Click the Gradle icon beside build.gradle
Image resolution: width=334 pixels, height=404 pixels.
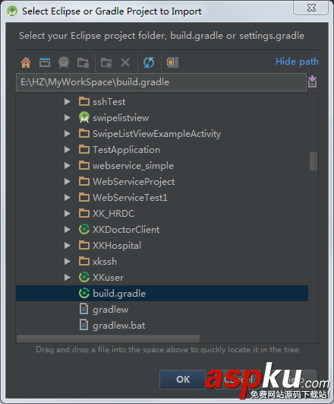84,293
